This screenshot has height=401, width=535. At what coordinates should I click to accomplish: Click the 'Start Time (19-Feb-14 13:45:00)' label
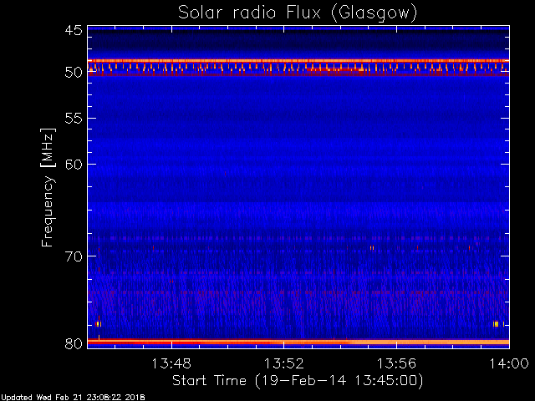pyautogui.click(x=298, y=381)
